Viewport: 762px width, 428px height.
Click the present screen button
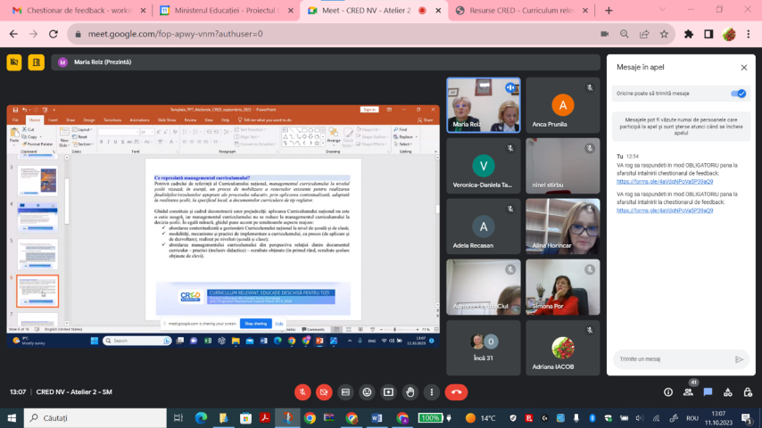388,391
